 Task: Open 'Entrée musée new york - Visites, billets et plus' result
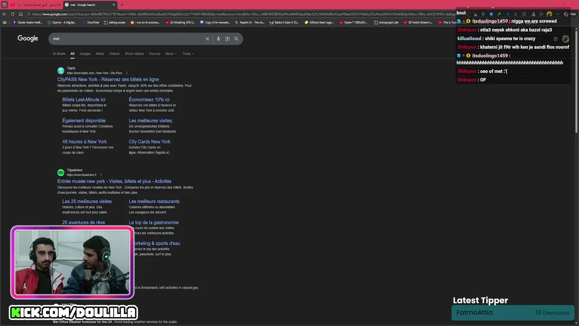[114, 182]
